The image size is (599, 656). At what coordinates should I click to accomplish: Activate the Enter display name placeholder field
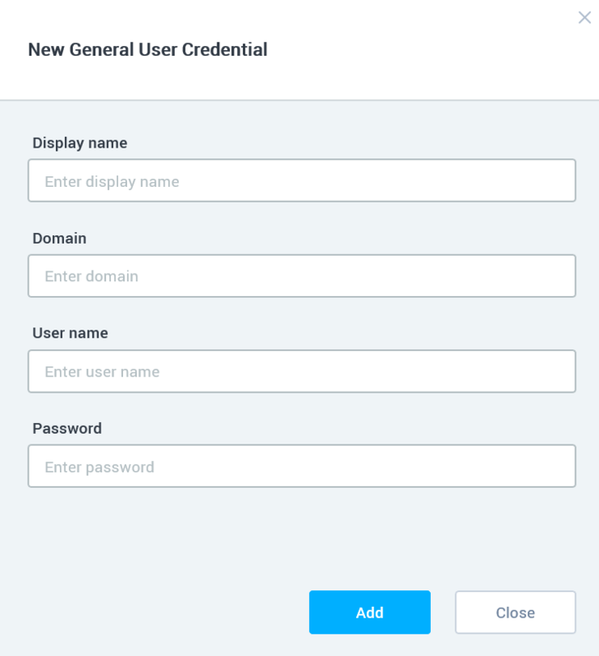[302, 180]
